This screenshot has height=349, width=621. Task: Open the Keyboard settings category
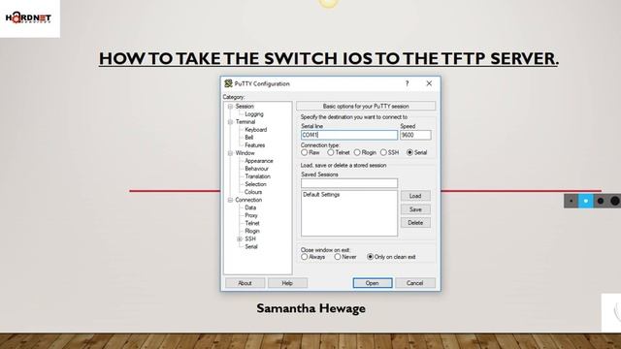pyautogui.click(x=256, y=130)
